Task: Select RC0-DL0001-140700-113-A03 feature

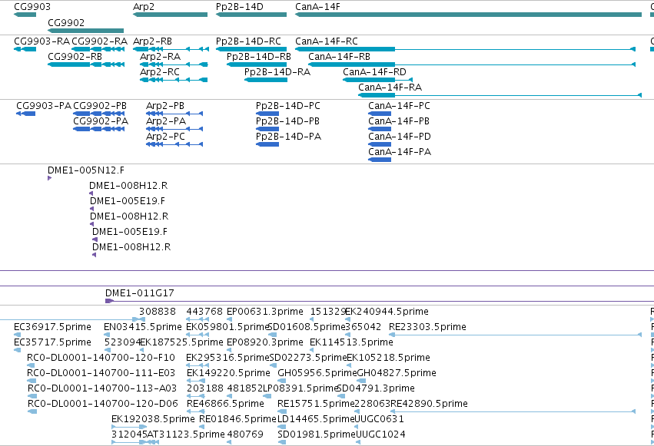Action: [32, 396]
